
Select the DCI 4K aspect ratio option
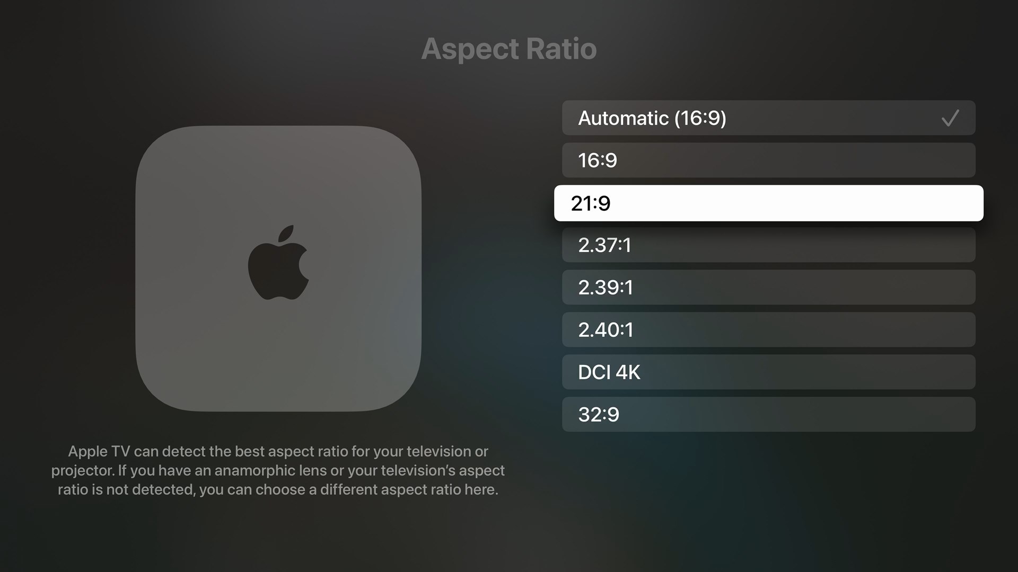(x=768, y=372)
